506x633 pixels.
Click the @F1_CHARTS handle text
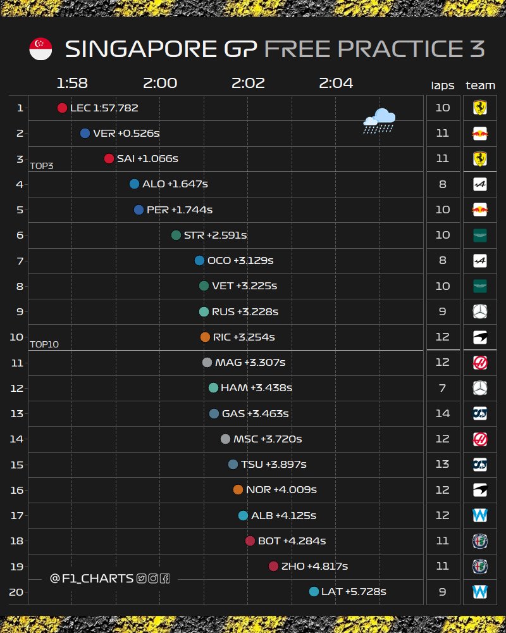pyautogui.click(x=92, y=579)
